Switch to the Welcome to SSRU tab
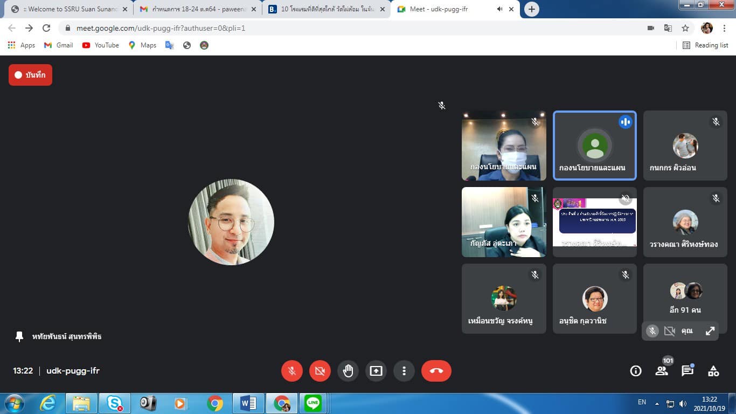Viewport: 736px width, 414px height. [67, 9]
